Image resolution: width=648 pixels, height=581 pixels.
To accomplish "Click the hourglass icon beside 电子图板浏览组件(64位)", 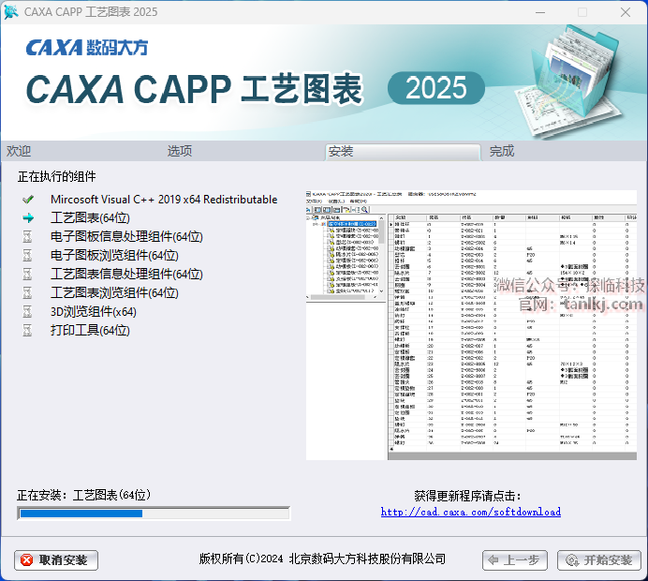I will point(28,256).
